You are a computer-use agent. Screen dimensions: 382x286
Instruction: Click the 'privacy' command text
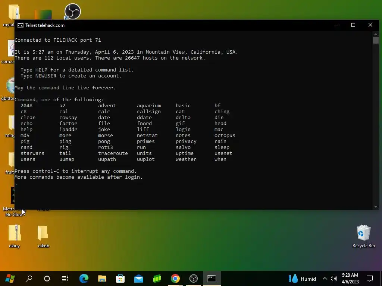click(186, 142)
